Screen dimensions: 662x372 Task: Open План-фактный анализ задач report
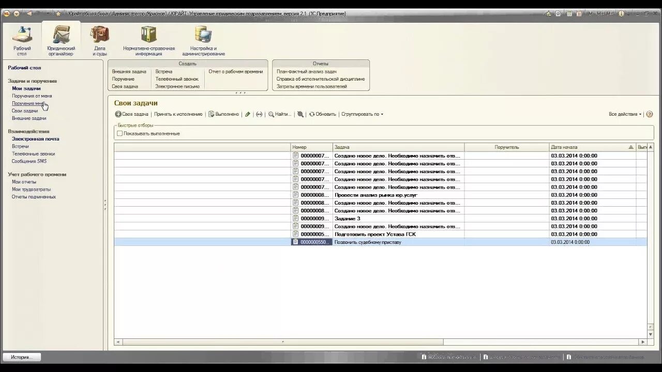pos(307,72)
